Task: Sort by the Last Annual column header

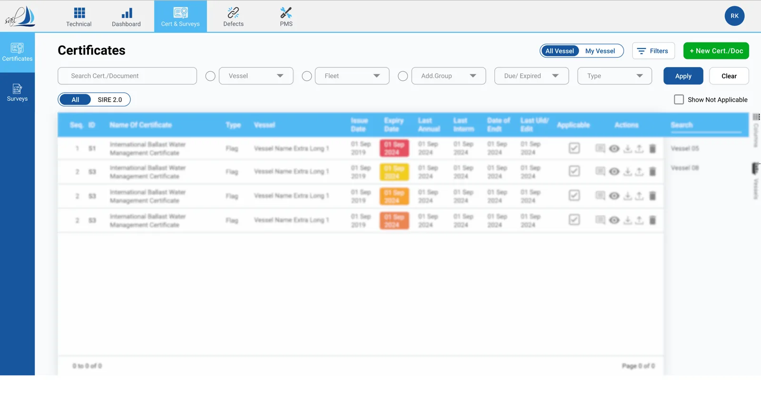Action: coord(429,125)
